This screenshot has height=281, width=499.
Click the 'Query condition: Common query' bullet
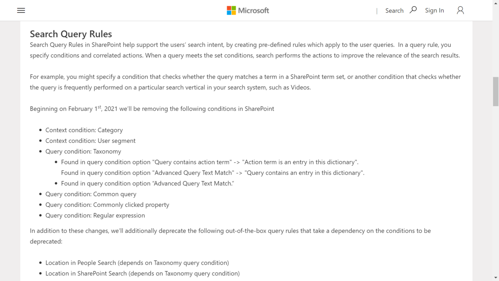coord(91,194)
